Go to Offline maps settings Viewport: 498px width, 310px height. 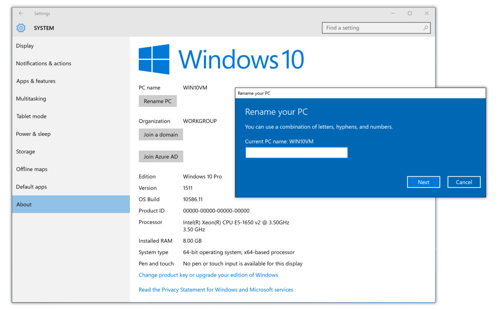[x=71, y=169]
